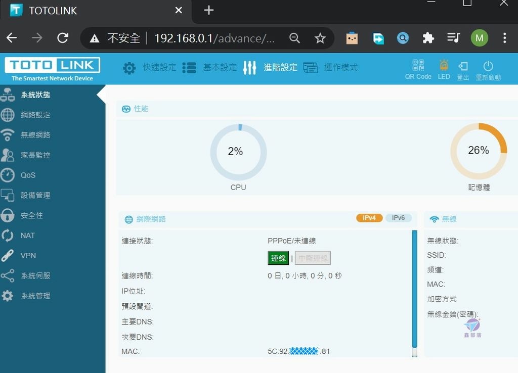The width and height of the screenshot is (518, 373).
Task: Select 家長監控 in sidebar
Action: [x=35, y=155]
